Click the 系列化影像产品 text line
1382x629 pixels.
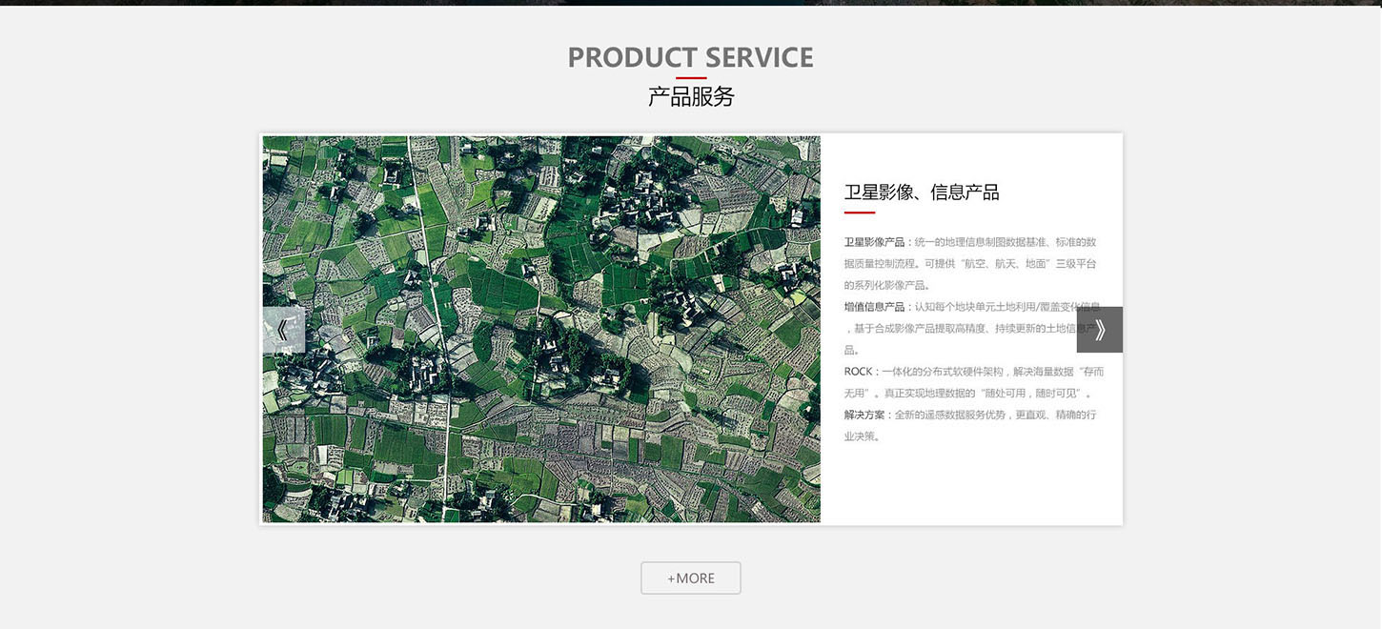(886, 285)
